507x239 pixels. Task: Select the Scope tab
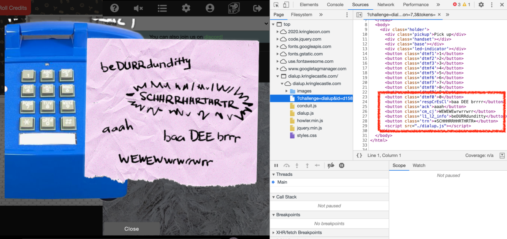point(399,166)
